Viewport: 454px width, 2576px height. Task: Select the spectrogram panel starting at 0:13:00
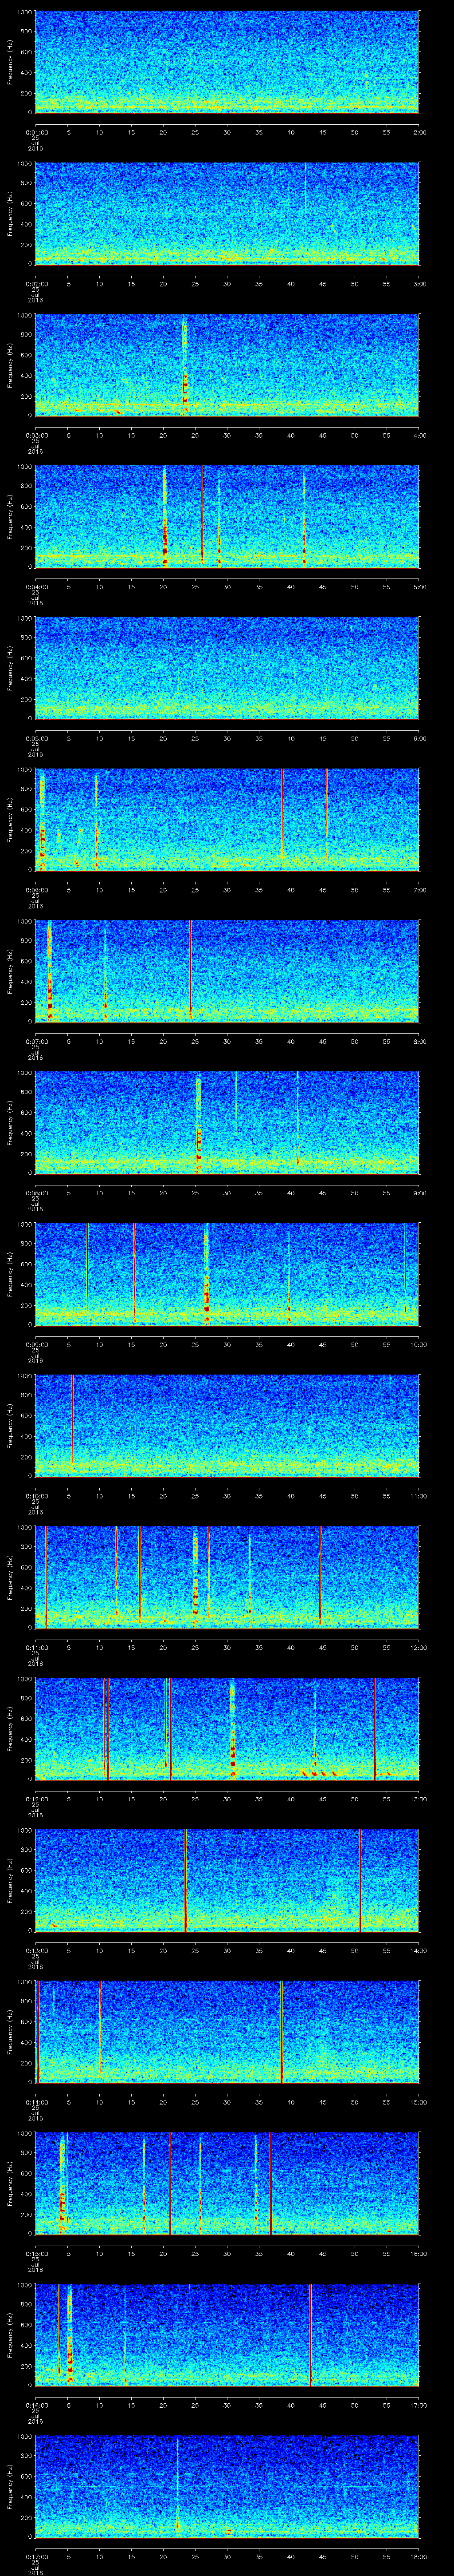227,1881
